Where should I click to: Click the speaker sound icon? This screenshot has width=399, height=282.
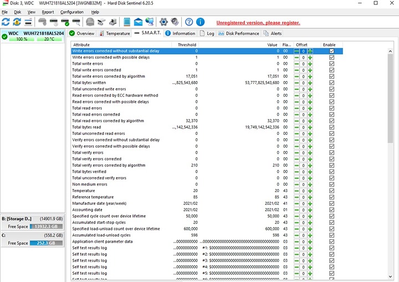tap(175, 22)
